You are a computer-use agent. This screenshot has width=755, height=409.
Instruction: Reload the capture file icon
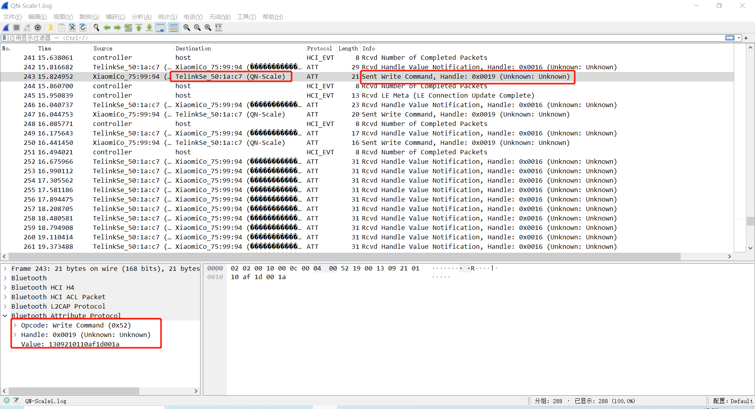[x=83, y=28]
